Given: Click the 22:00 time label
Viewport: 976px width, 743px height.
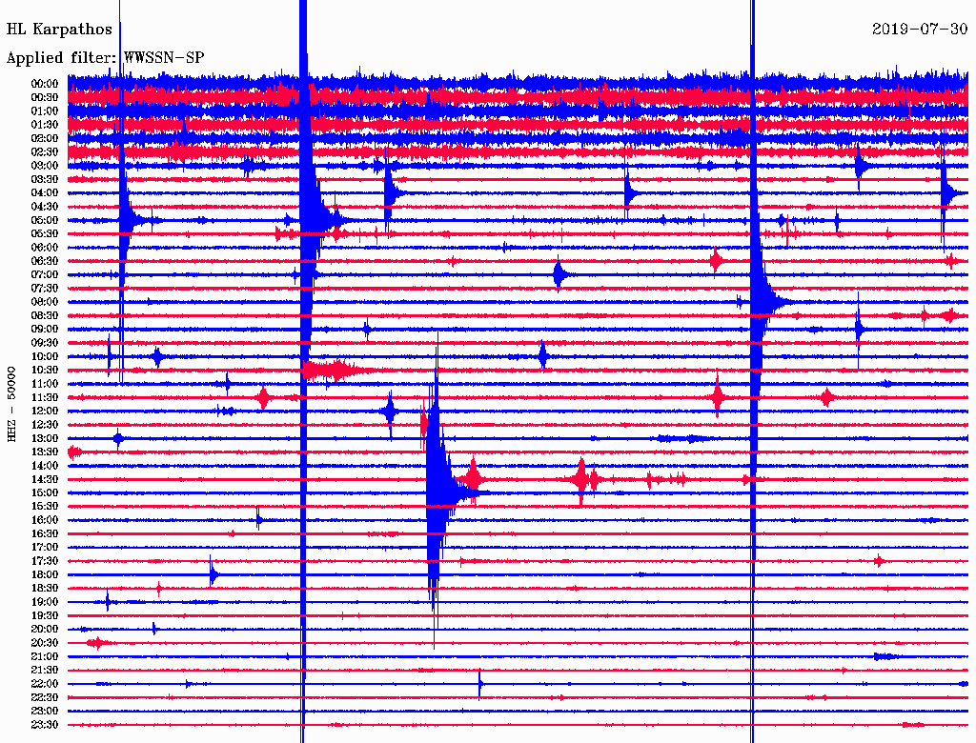Looking at the screenshot, I should tap(45, 684).
